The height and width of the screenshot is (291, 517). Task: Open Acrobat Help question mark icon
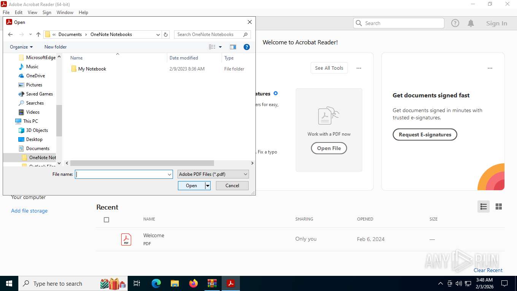point(455,23)
